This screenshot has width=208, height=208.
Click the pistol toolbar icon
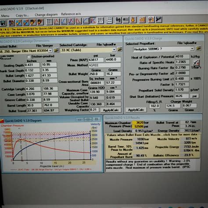[x=159, y=19]
